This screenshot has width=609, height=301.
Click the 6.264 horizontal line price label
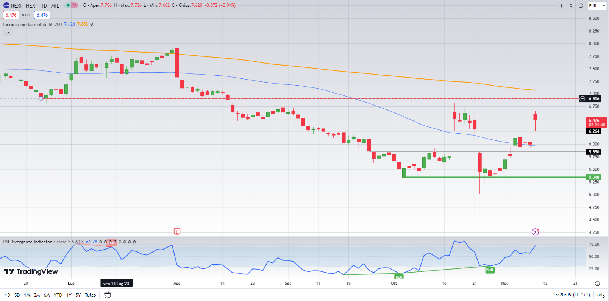(x=594, y=131)
